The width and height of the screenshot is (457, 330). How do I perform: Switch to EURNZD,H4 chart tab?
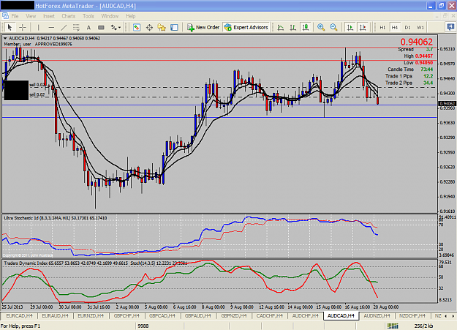(x=91, y=315)
